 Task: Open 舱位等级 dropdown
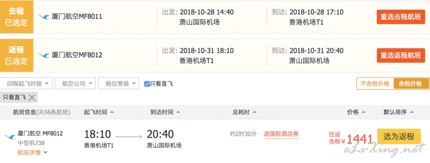[x=119, y=83]
